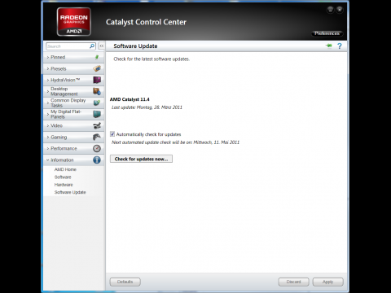Click the Next automated update check text
This screenshot has height=293, width=391.
(x=175, y=142)
